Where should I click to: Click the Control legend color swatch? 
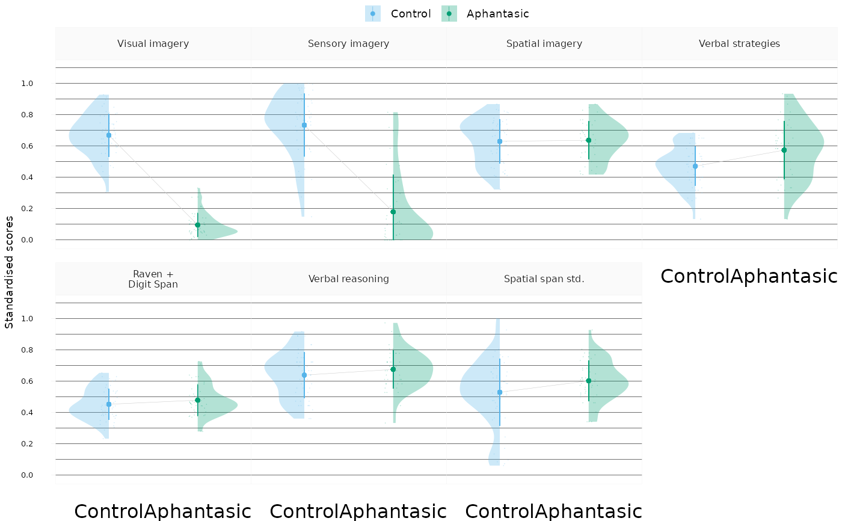[x=373, y=14]
